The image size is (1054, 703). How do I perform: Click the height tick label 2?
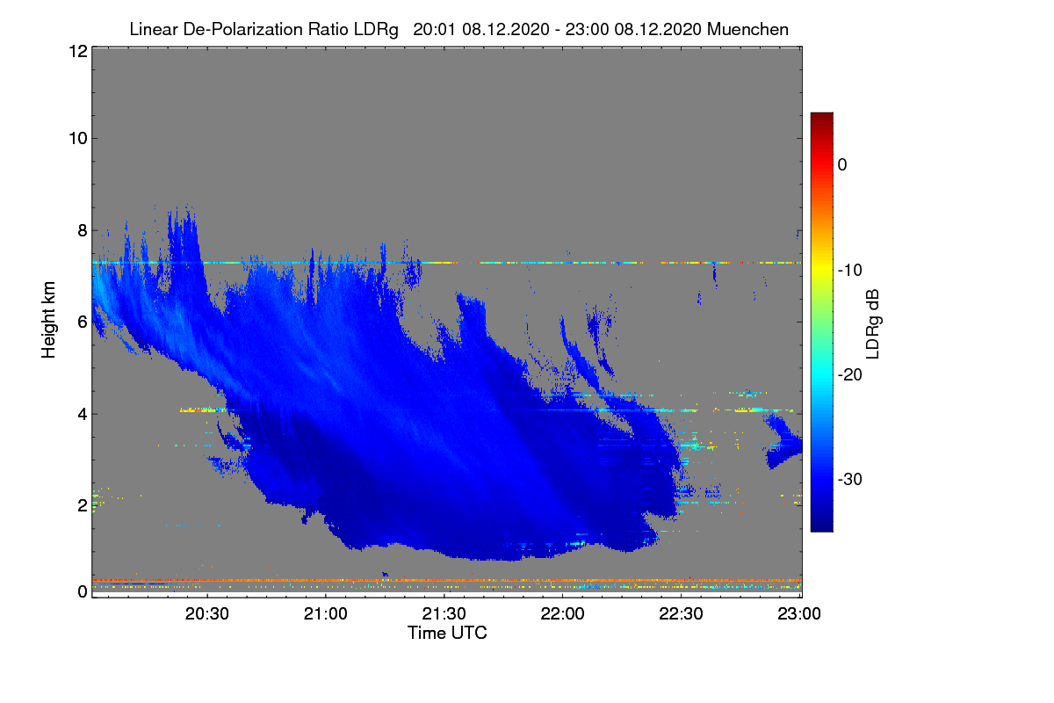[x=81, y=505]
